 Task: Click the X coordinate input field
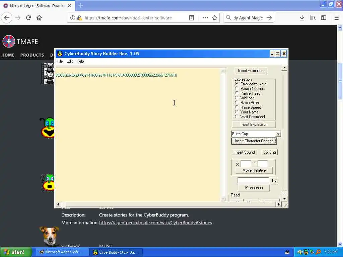coord(246,164)
